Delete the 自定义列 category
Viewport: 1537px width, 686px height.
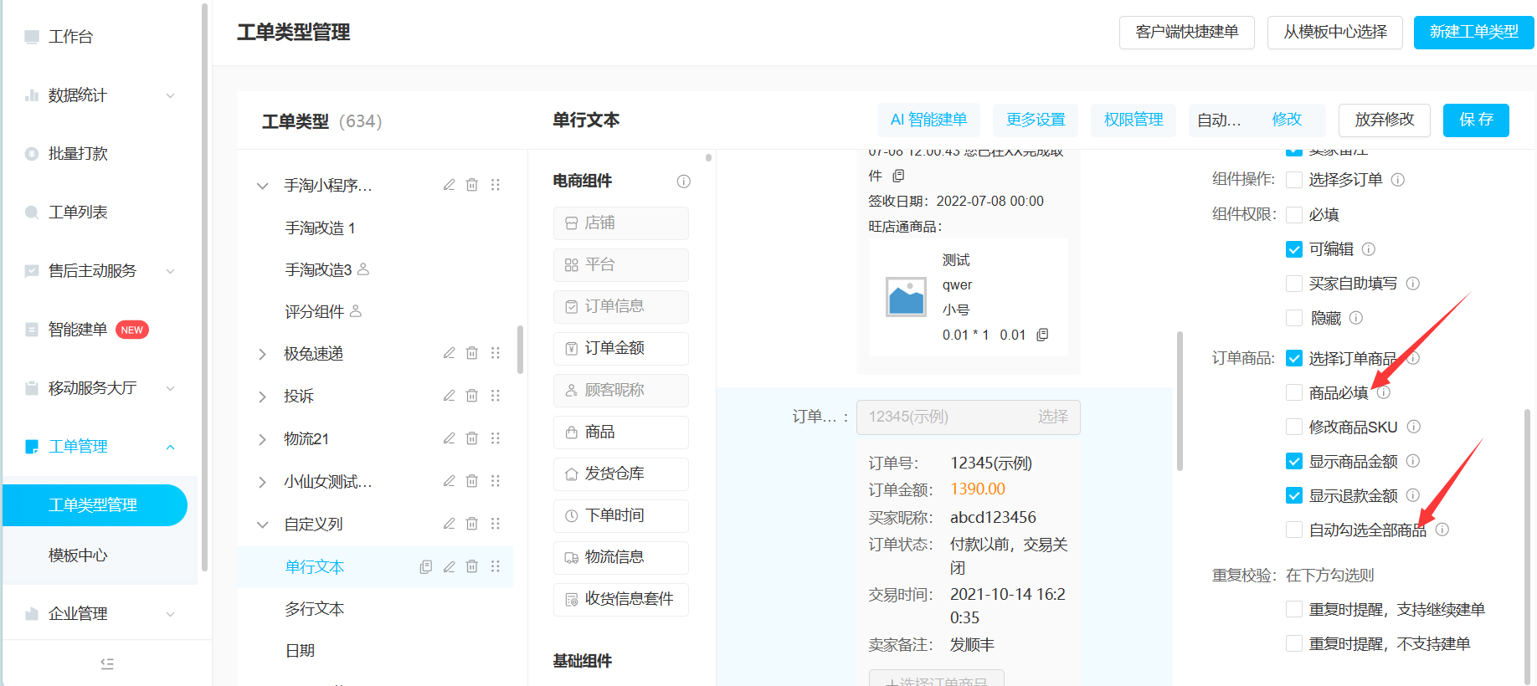pyautogui.click(x=472, y=524)
